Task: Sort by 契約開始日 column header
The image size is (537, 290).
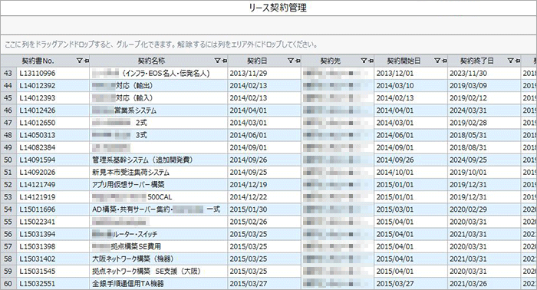Action: coord(404,61)
